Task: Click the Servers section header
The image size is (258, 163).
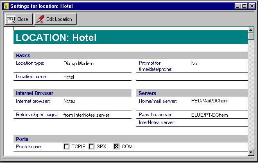Action: click(x=192, y=93)
